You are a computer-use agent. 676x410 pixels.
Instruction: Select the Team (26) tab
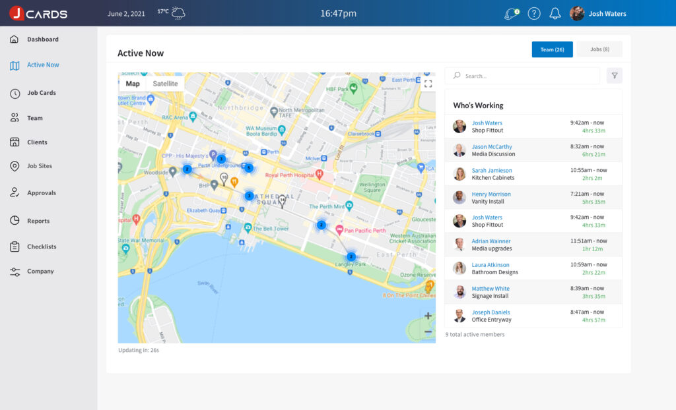point(552,49)
